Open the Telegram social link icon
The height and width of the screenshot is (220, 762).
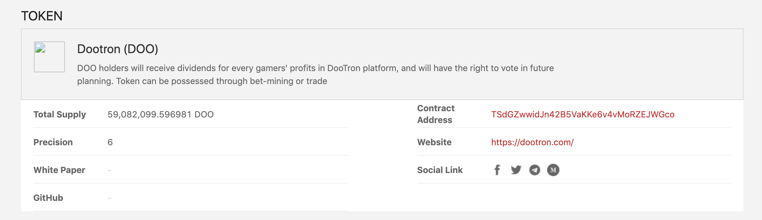coord(535,170)
